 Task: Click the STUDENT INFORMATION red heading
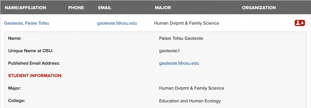click(x=35, y=76)
